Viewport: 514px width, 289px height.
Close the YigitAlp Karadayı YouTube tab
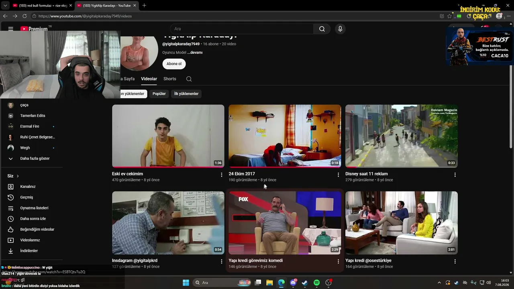134,6
